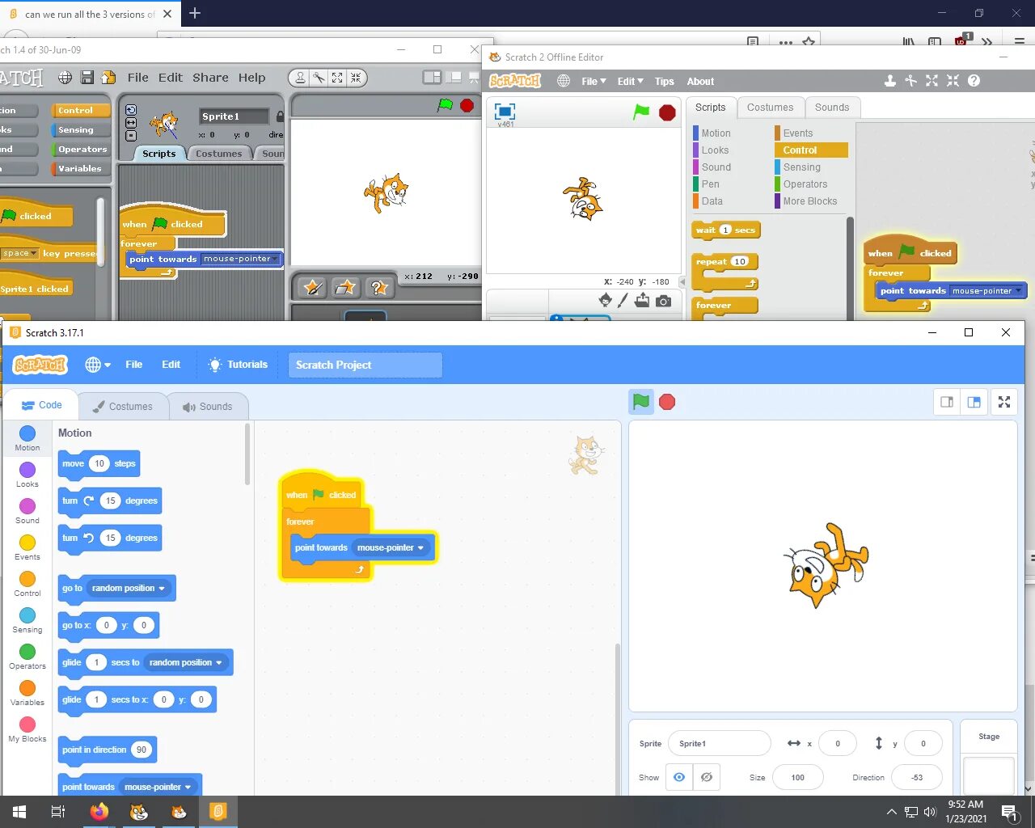Select the scissors delete tool in Scratch 1.4
This screenshot has width=1035, height=828.
click(x=319, y=78)
